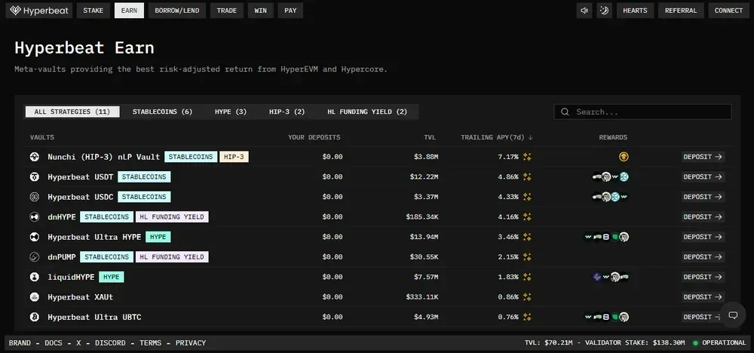This screenshot has width=754, height=353.
Task: Click the Referral button
Action: tap(681, 10)
